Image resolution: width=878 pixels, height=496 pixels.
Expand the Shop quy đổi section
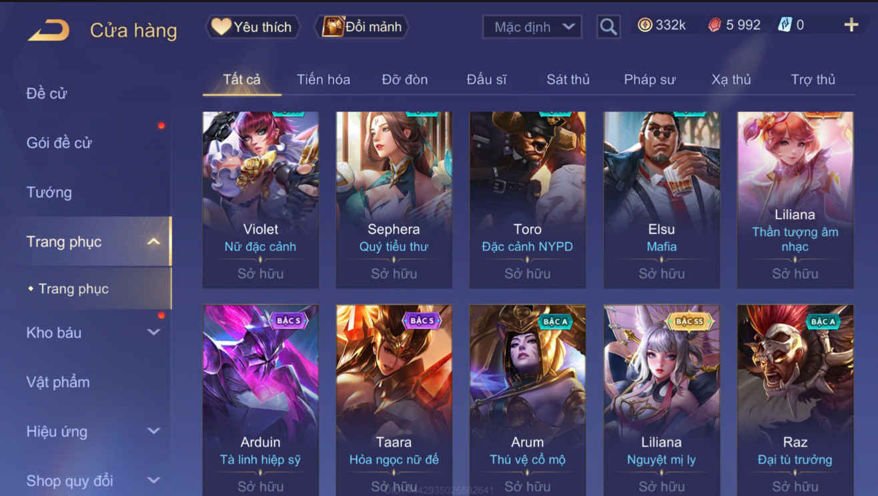point(153,480)
